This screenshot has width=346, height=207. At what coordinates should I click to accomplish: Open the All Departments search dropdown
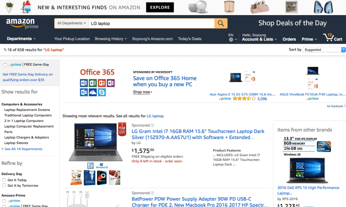click(72, 23)
